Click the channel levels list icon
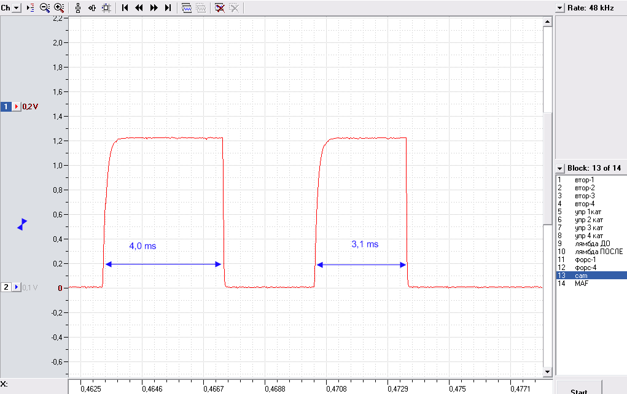 pos(30,8)
